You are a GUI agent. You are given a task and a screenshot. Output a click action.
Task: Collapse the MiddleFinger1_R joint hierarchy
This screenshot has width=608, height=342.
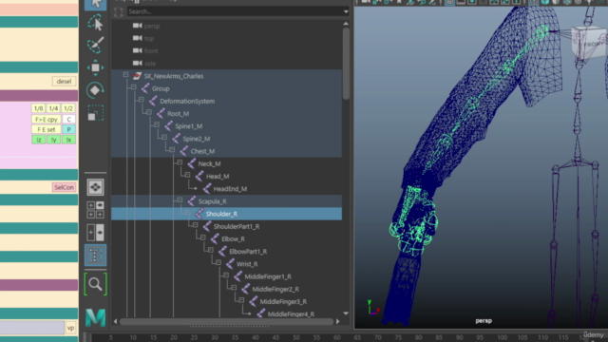tap(226, 275)
